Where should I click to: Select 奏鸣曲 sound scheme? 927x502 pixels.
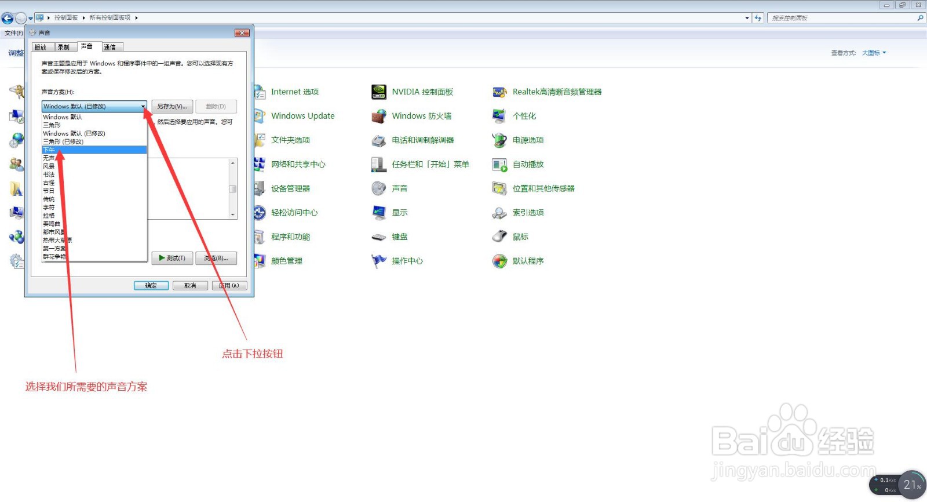94,224
